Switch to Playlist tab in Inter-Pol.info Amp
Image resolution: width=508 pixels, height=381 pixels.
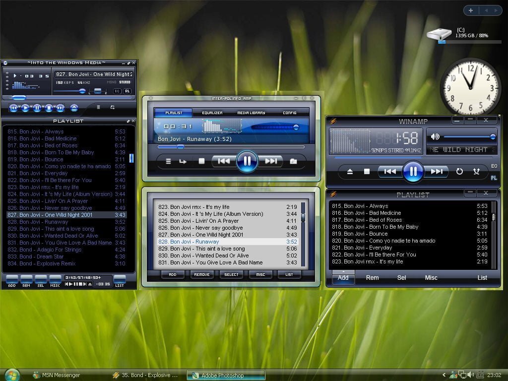(174, 113)
